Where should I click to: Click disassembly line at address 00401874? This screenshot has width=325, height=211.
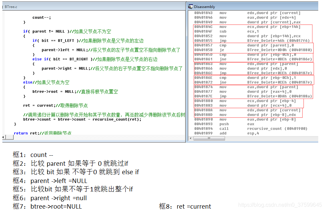coord(246,87)
